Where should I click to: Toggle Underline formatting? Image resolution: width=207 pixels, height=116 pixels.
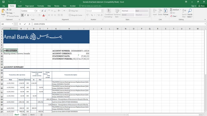click(28, 15)
